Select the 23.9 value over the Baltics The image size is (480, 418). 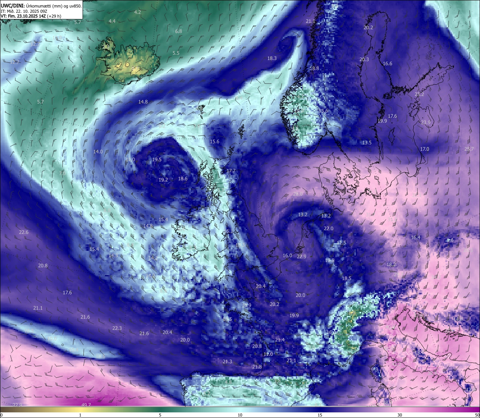click(426, 122)
